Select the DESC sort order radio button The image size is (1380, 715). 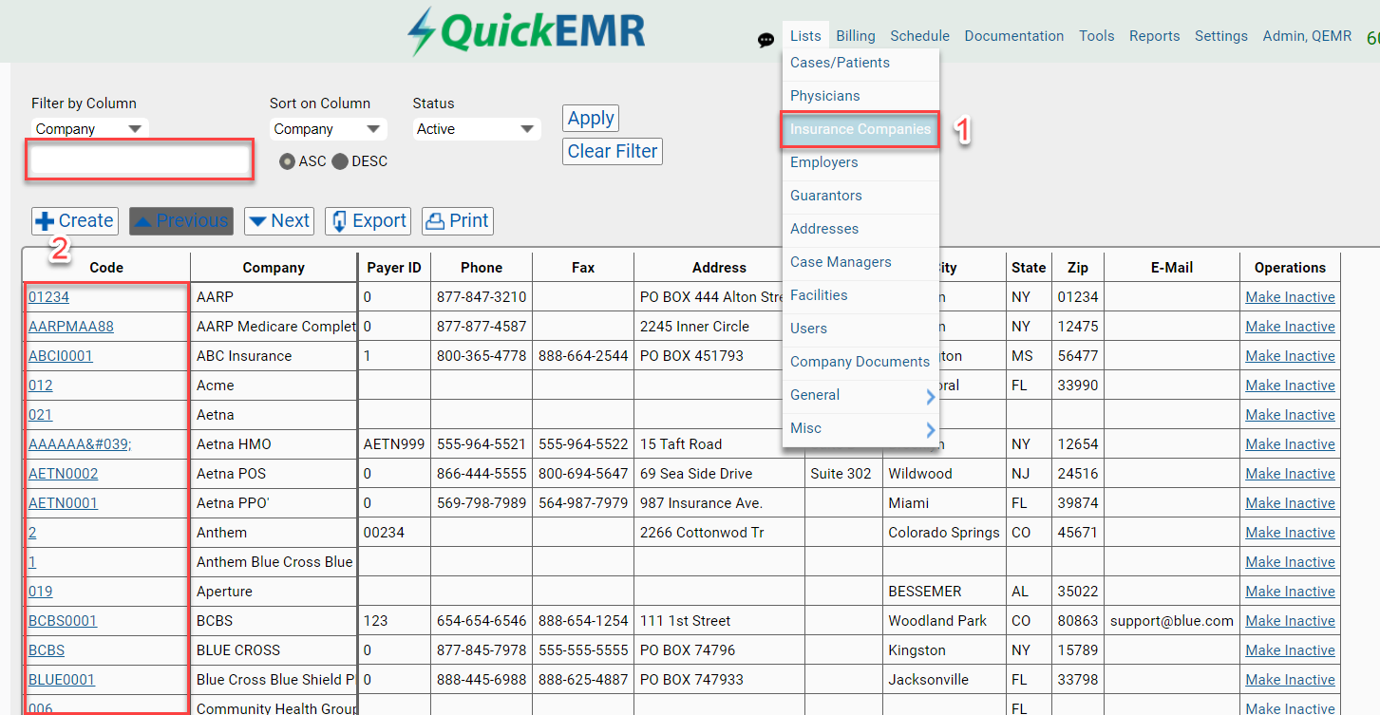point(340,161)
